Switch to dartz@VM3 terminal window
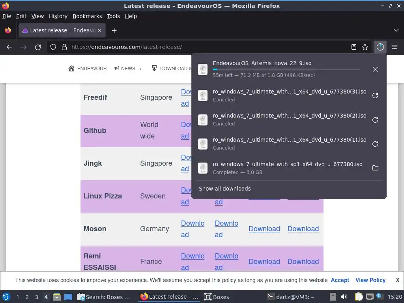Image resolution: width=404 pixels, height=303 pixels. point(290,297)
